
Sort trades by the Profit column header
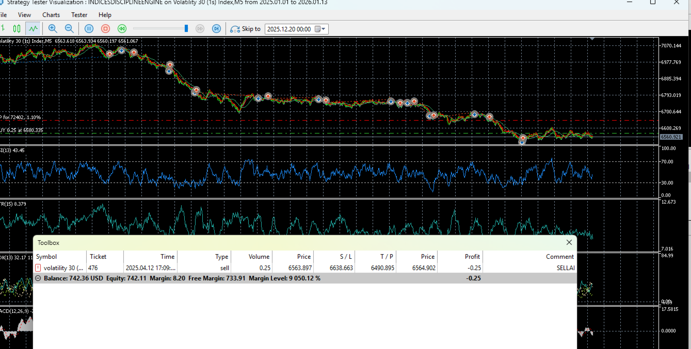pyautogui.click(x=472, y=257)
